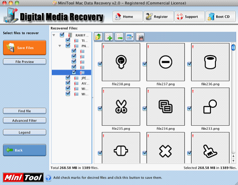
Task: Uncheck the JPE... folder checkbox
Action: pos(68,78)
